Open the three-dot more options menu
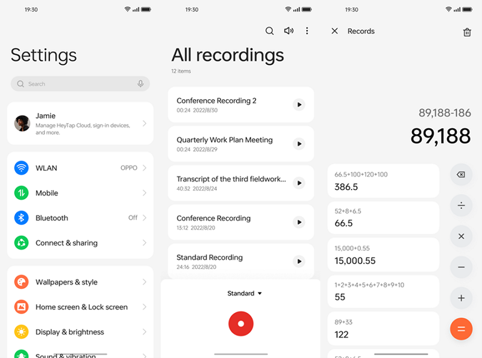The height and width of the screenshot is (358, 482). coord(307,31)
